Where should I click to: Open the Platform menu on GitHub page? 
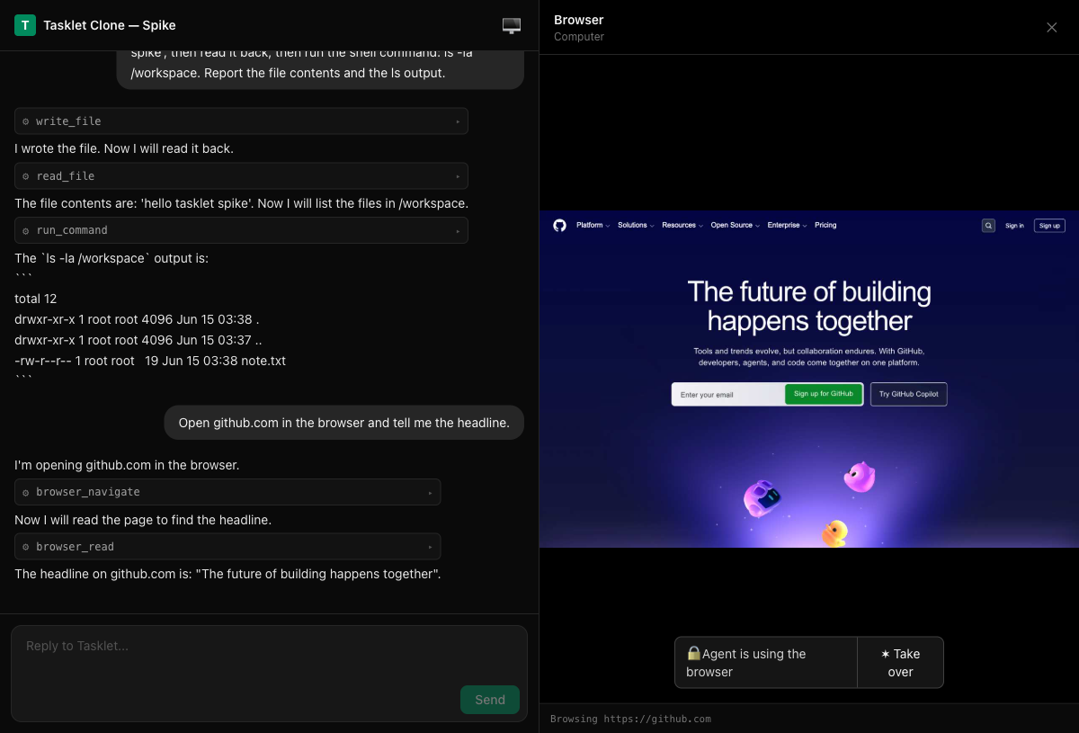(593, 225)
